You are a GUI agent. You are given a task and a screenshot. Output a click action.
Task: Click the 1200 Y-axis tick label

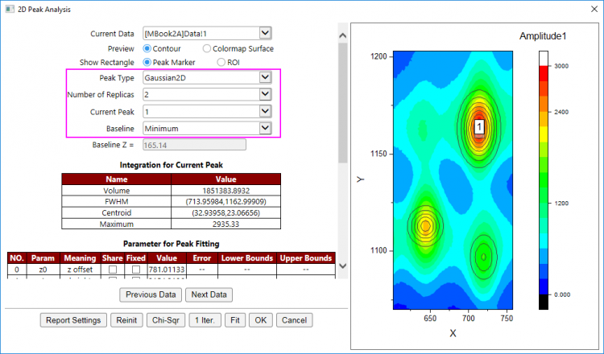click(x=379, y=56)
